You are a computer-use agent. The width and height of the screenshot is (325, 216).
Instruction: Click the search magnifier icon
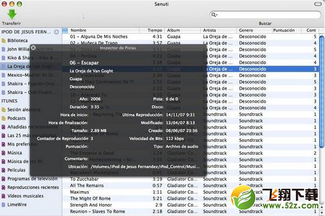pyautogui.click(x=214, y=15)
